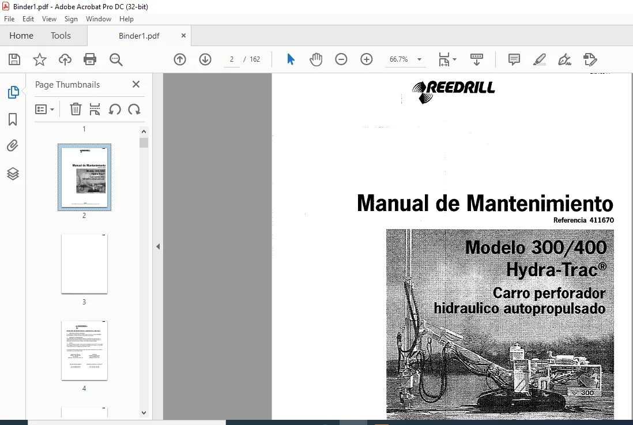
Task: Open the Fill & Sign pen tool
Action: (564, 59)
